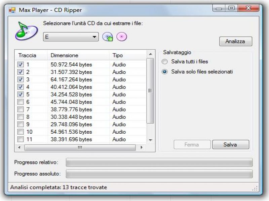Screen dimensions: 269x201
Task: Uncheck track 1 checkbox
Action: [x=21, y=64]
